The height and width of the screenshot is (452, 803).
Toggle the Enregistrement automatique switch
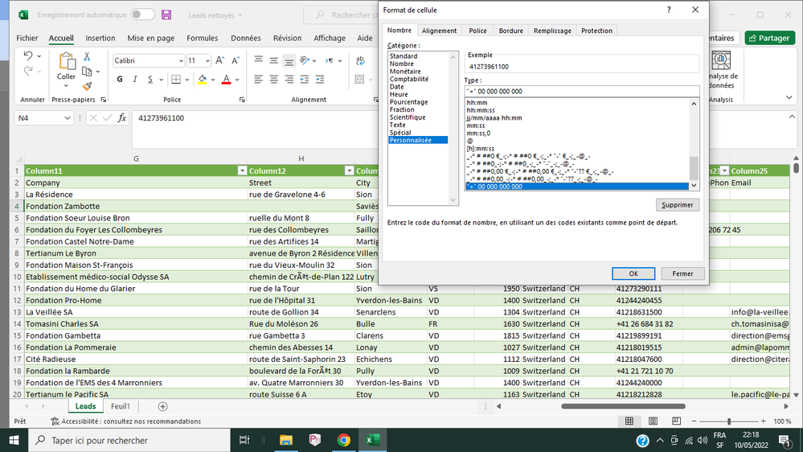pyautogui.click(x=142, y=14)
